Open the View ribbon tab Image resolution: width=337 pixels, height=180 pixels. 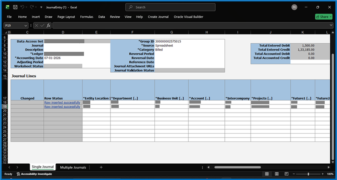[x=128, y=17]
